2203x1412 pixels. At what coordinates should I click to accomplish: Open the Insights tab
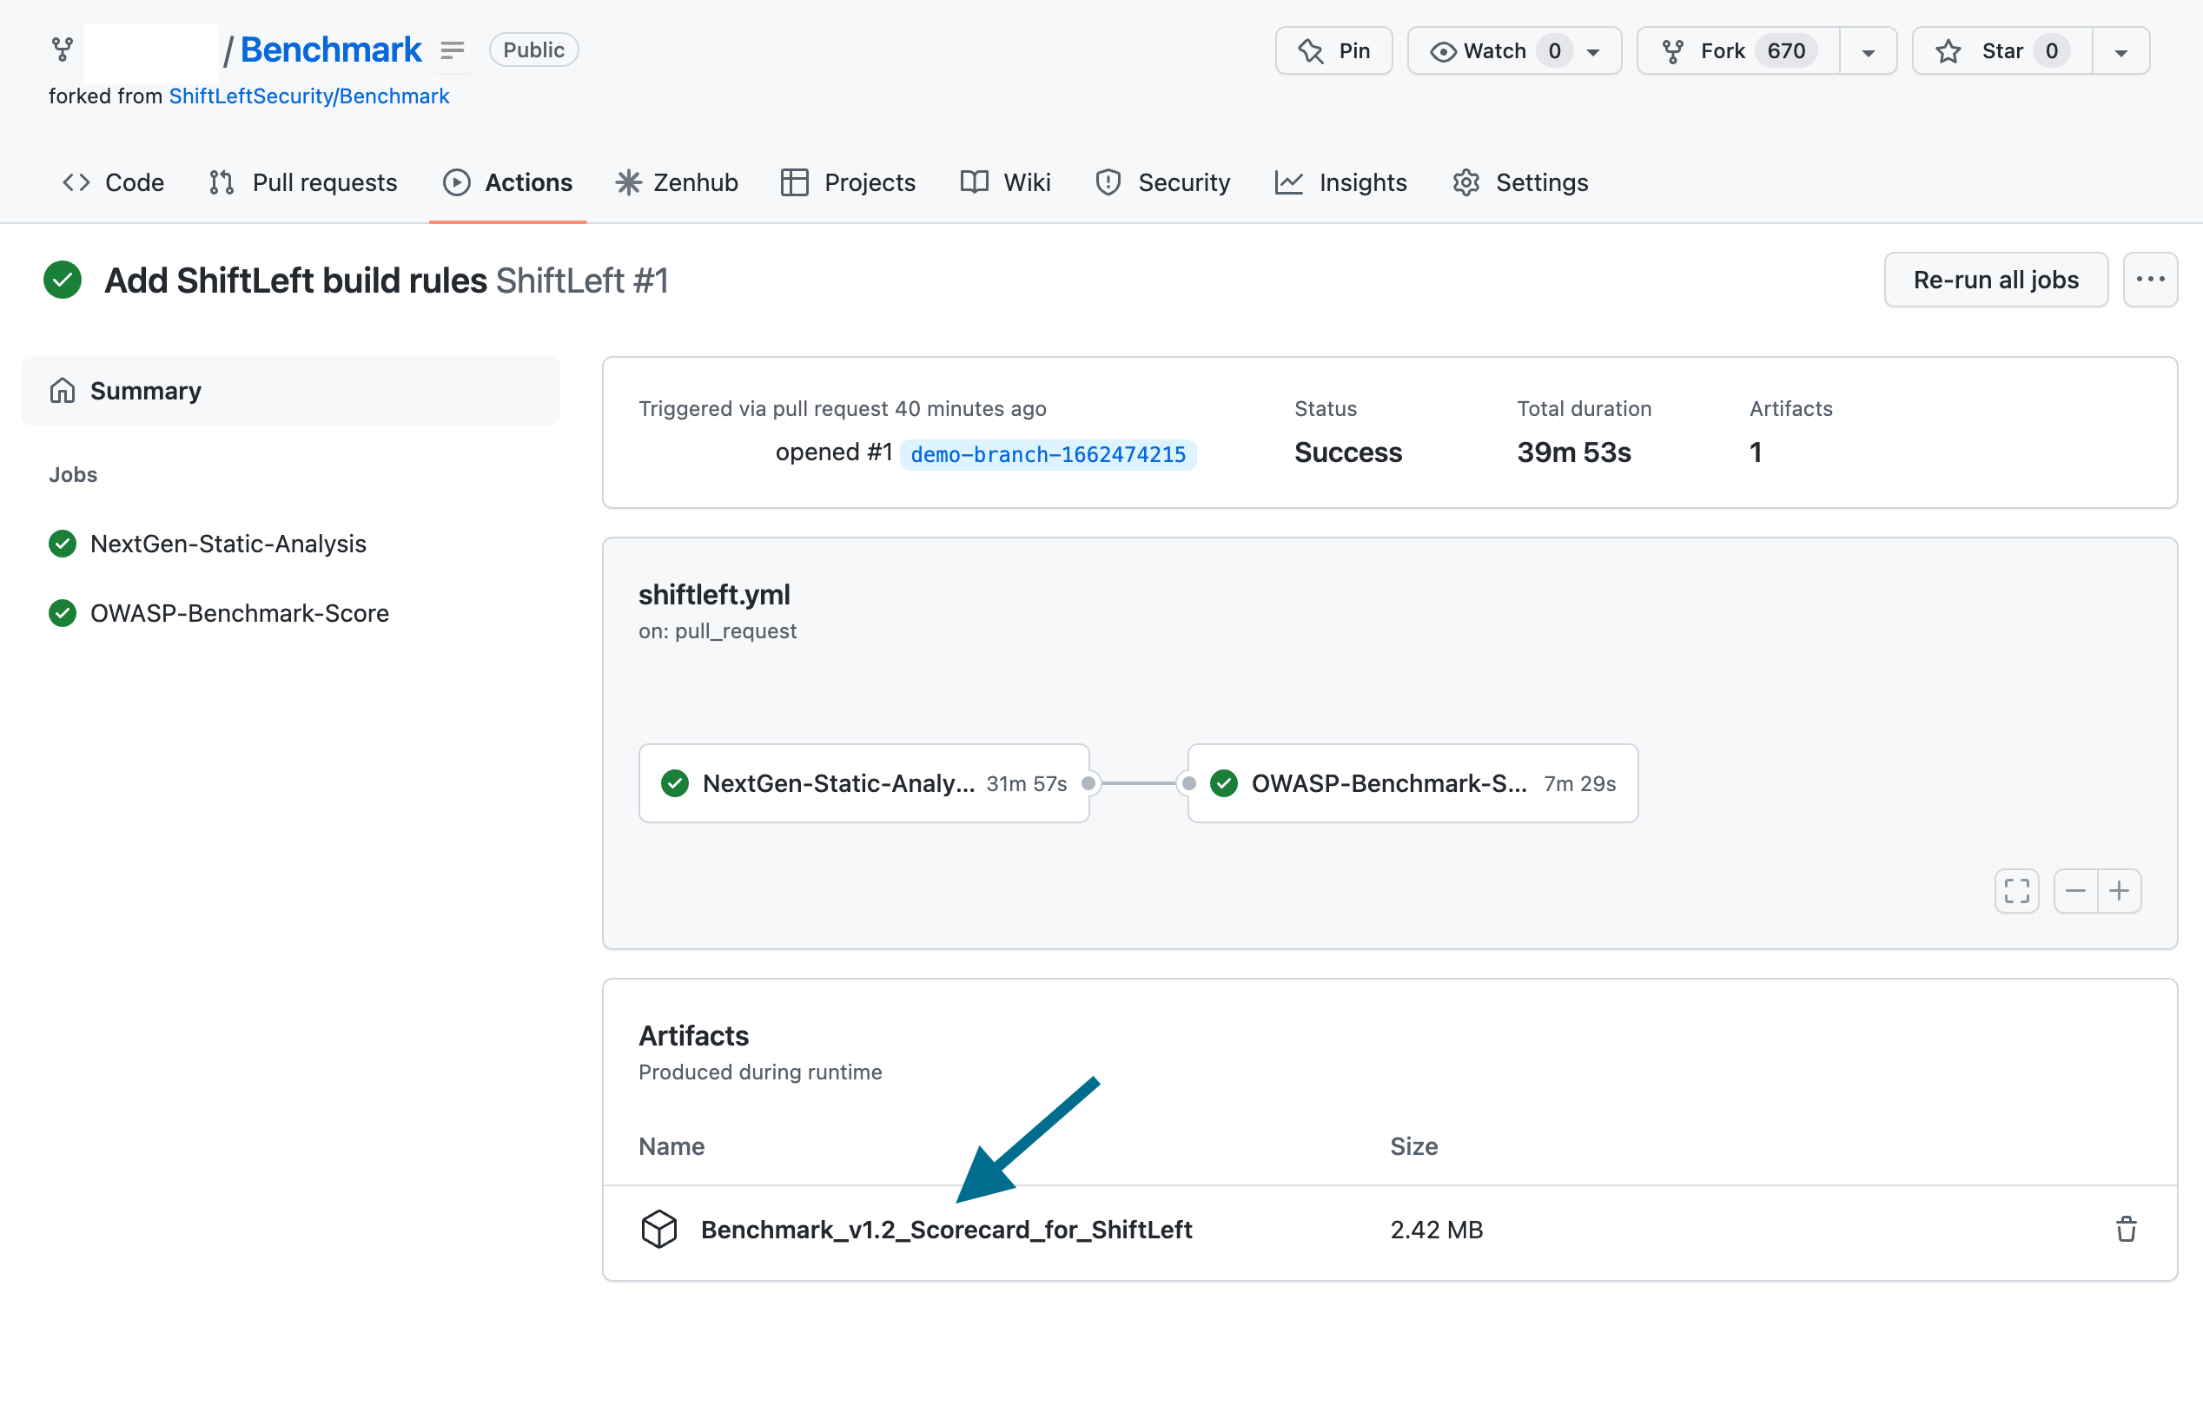point(1340,182)
